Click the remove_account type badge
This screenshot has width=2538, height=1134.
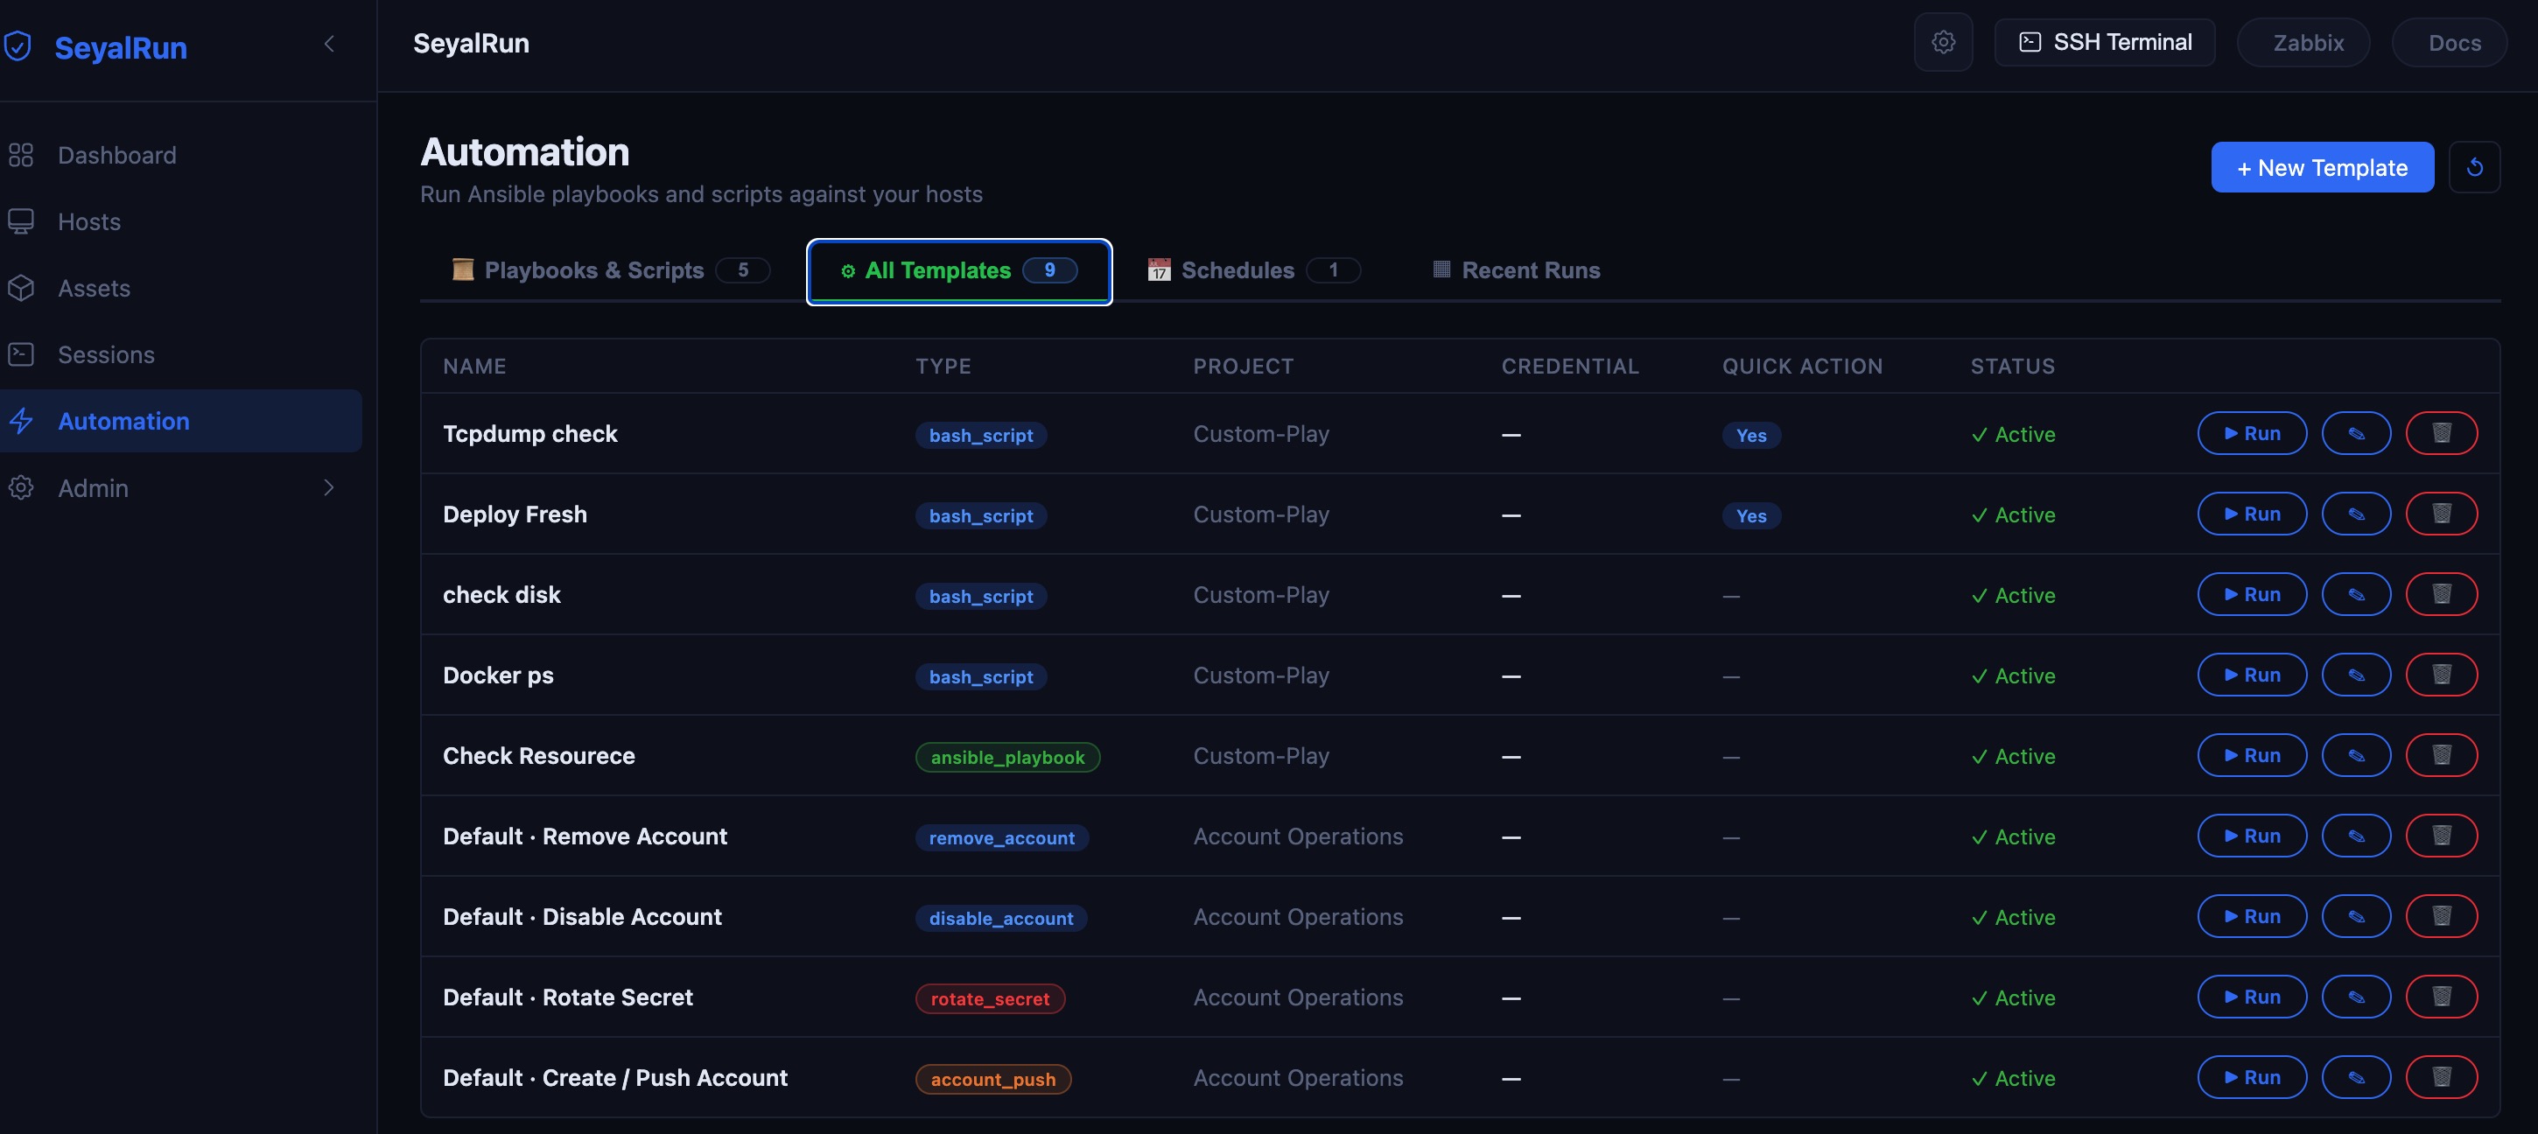(x=1002, y=837)
